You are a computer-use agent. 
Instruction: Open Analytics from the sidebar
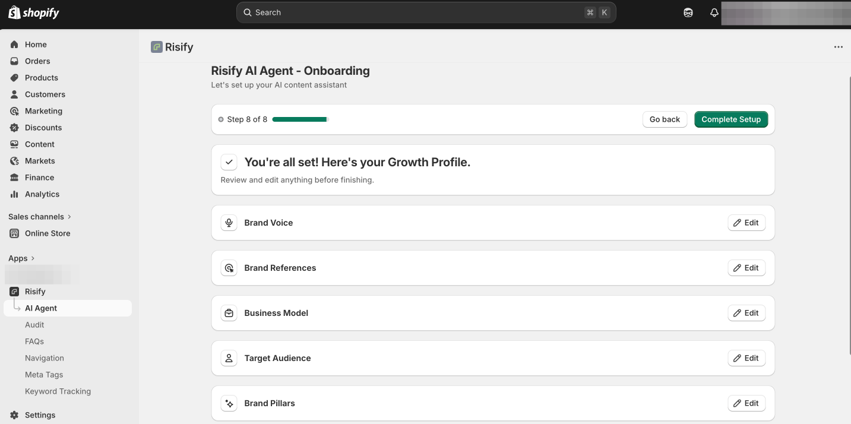tap(42, 194)
